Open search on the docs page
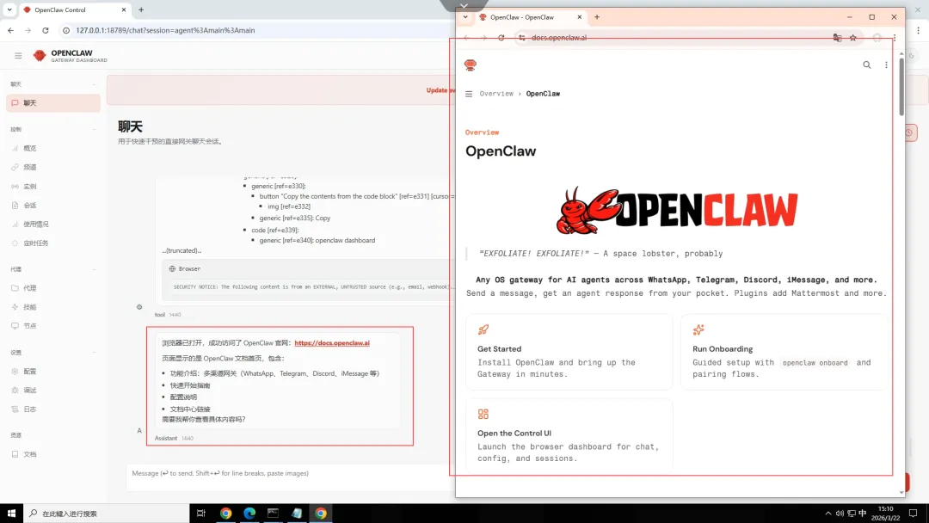 pos(867,65)
